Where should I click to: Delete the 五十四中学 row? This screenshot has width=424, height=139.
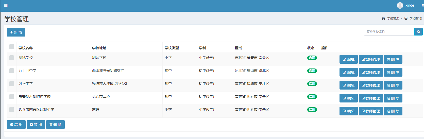point(393,72)
